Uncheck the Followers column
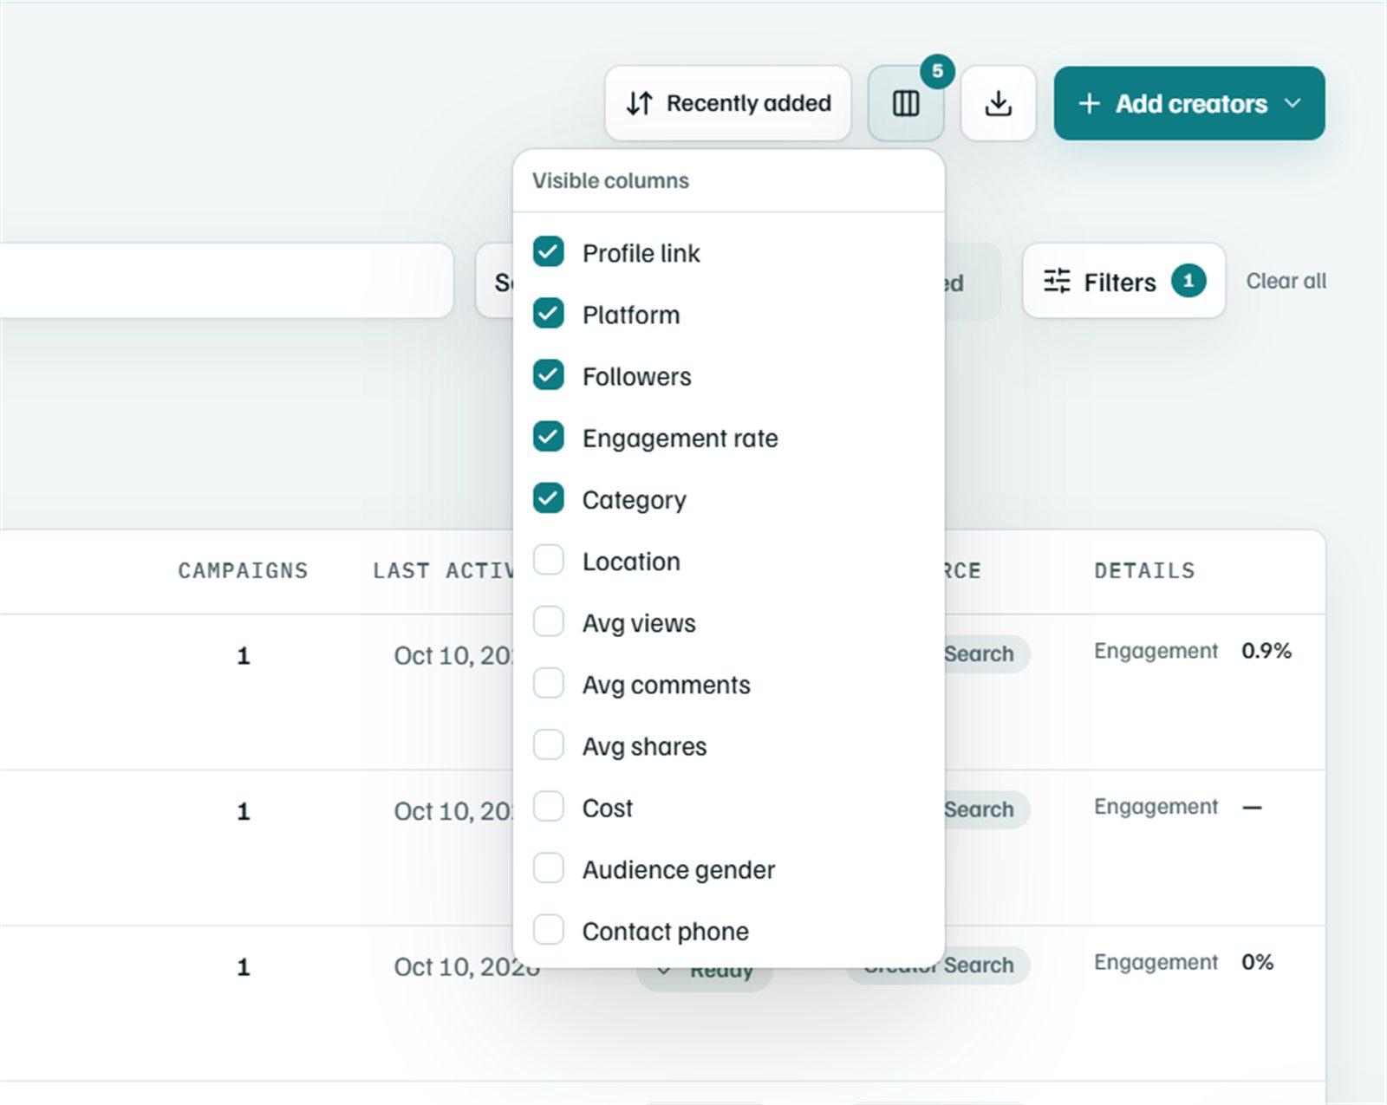The width and height of the screenshot is (1387, 1105). click(x=549, y=375)
